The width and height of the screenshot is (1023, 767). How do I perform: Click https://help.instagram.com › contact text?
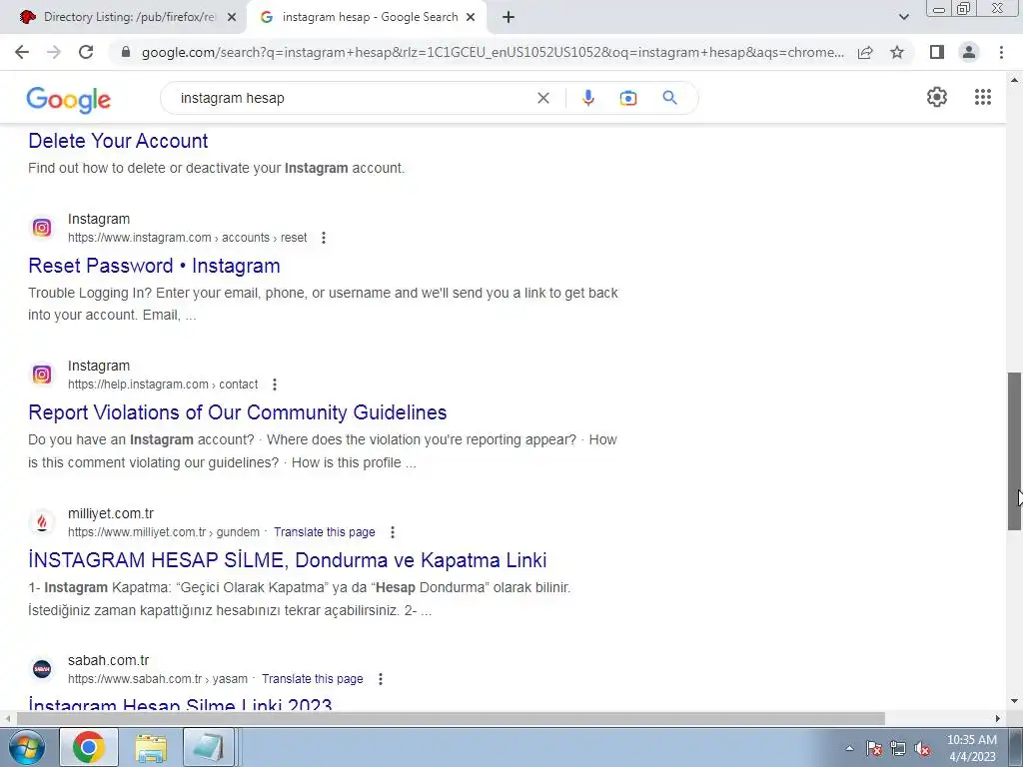click(163, 384)
